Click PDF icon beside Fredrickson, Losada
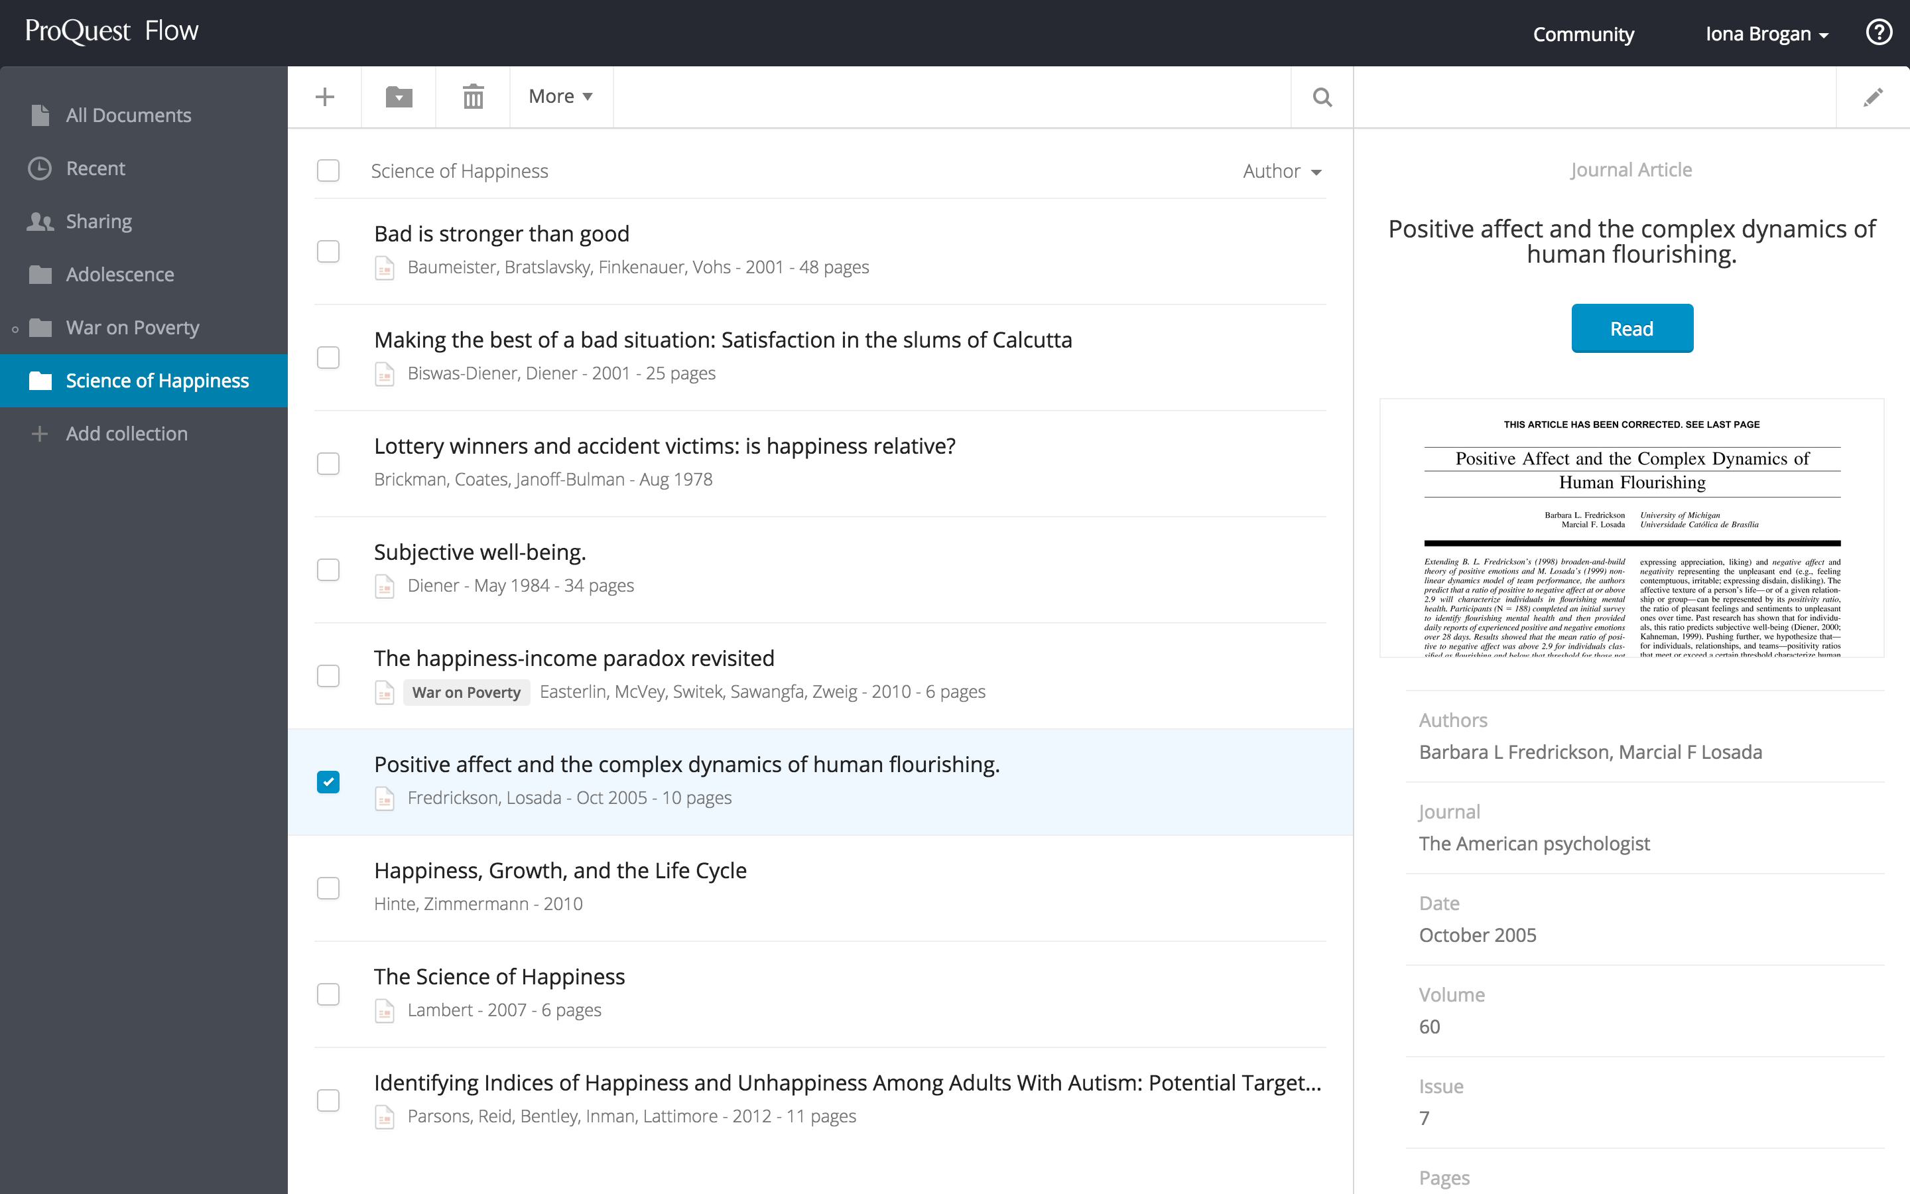 pos(385,799)
